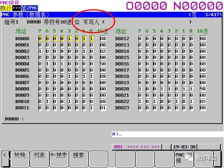Viewport: 224px width, 168px height.
Task: Click the MDI mode status indicator
Action: click(x=118, y=147)
